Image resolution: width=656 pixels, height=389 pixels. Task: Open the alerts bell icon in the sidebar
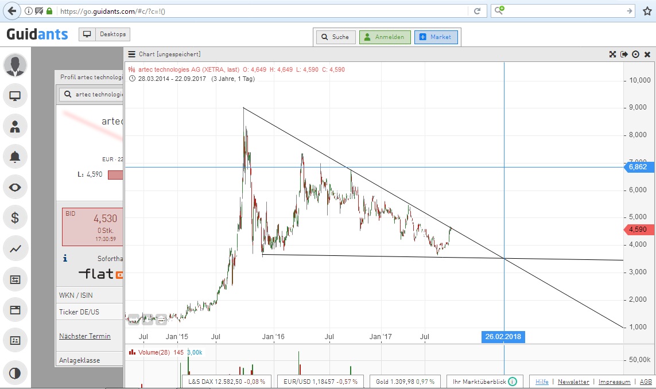pos(15,157)
